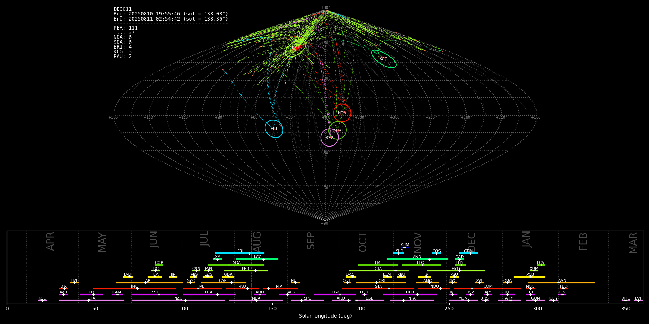Click the NDA: 6 count in legend
The height and width of the screenshot is (324, 649).
pos(123,37)
